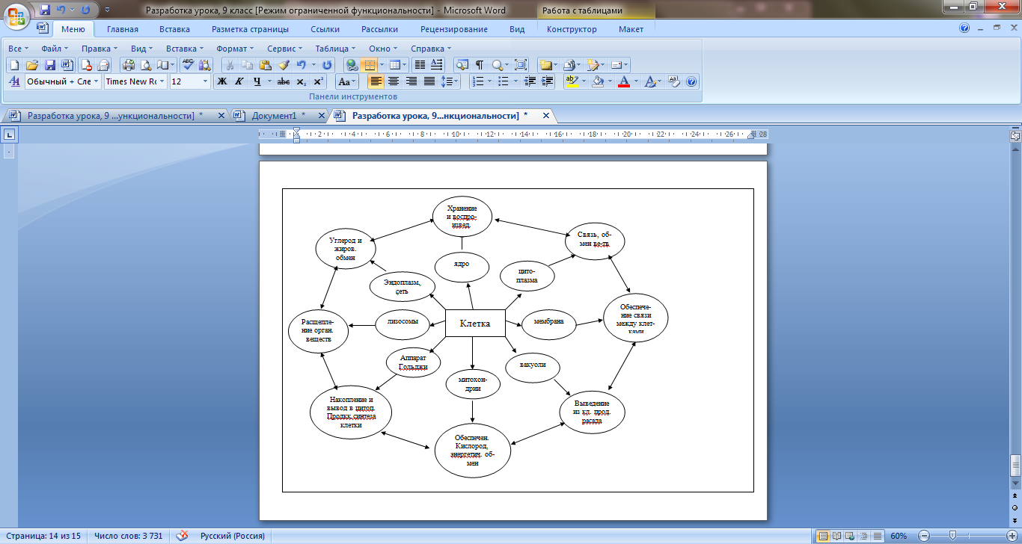
Task: Create a new blank document icon
Action: point(14,65)
